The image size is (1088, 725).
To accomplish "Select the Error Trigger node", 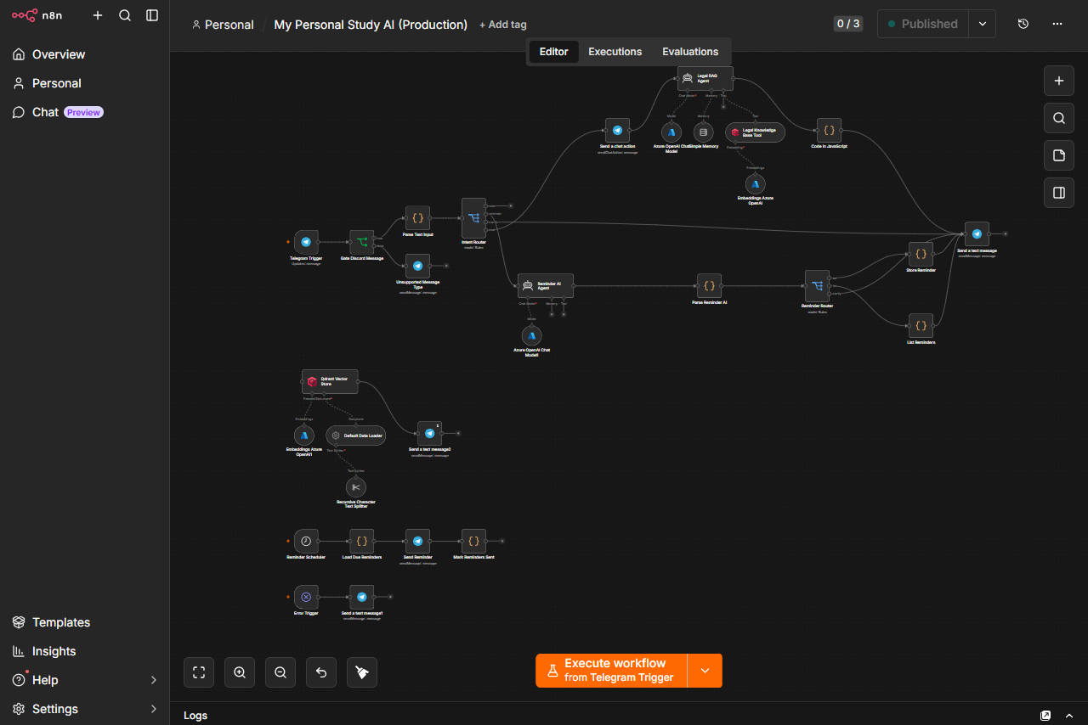I will [306, 597].
